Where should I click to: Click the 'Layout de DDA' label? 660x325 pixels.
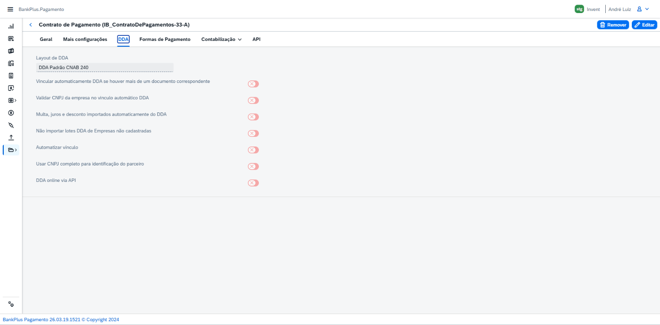52,58
